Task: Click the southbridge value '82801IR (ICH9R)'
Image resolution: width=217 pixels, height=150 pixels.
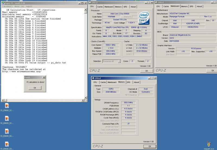Action: [x=193, y=24]
